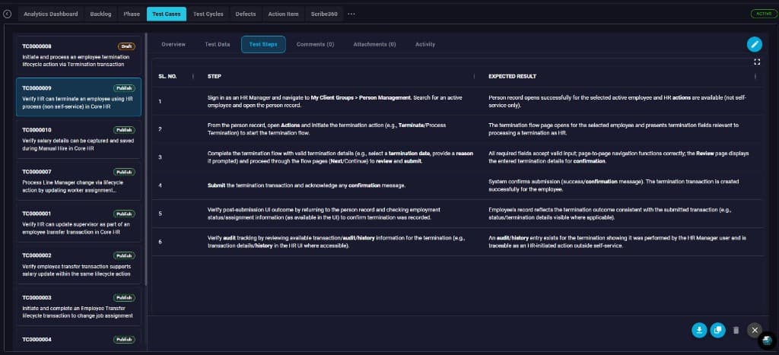
Task: Open test case TC0000003
Action: pyautogui.click(x=78, y=306)
